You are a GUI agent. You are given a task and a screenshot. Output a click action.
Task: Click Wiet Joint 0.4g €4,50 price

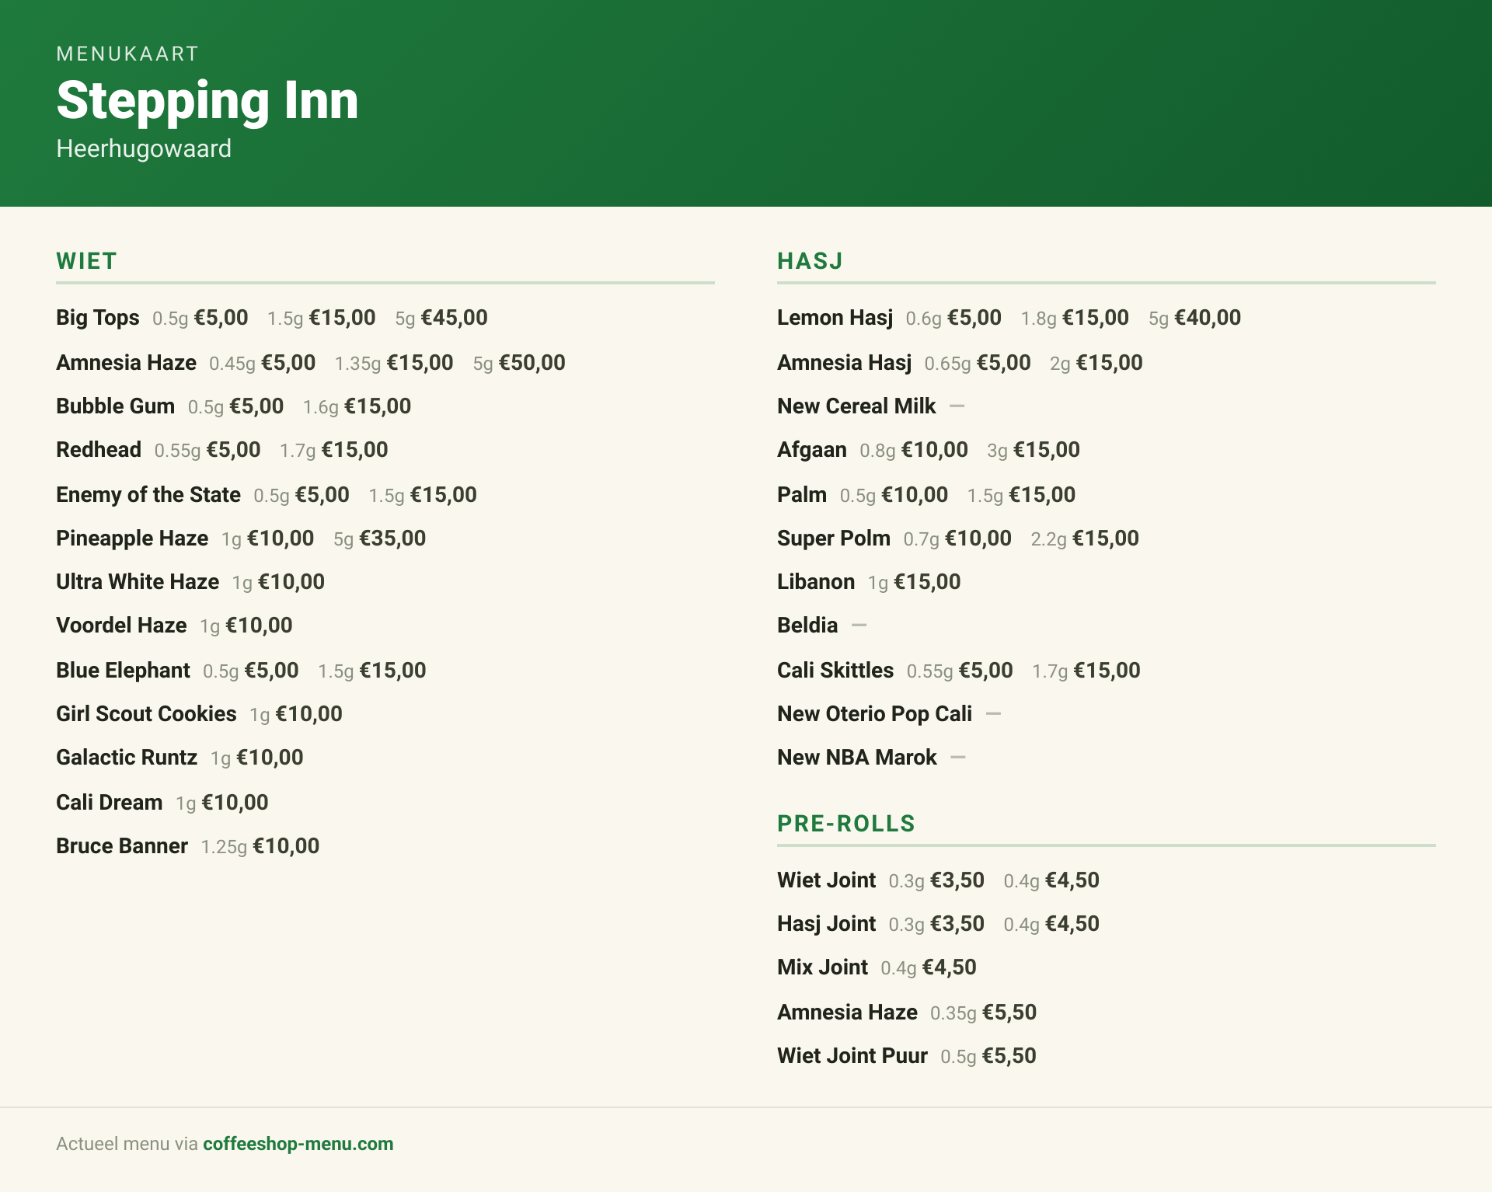[x=1051, y=880]
